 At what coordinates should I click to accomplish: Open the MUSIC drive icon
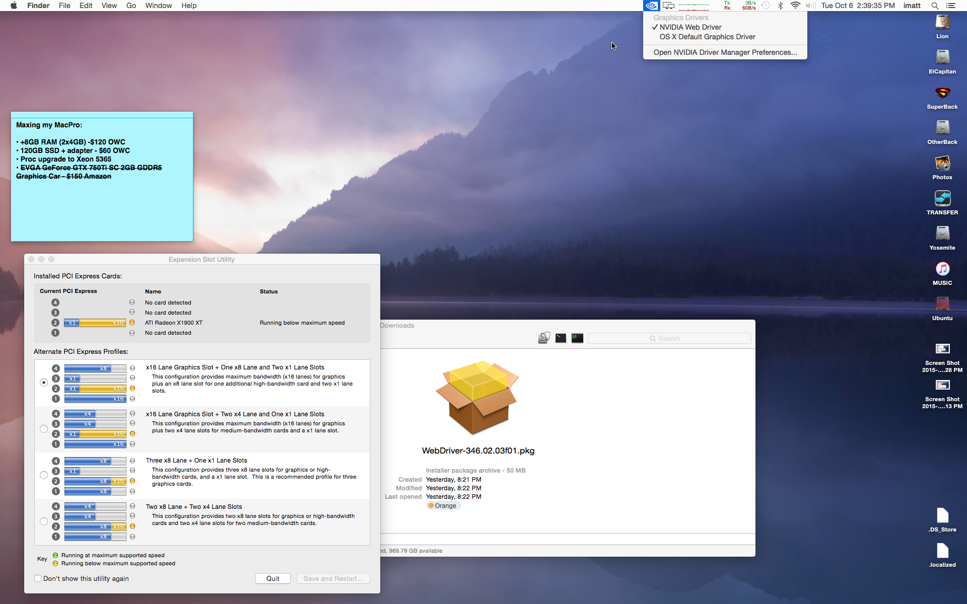coord(942,269)
